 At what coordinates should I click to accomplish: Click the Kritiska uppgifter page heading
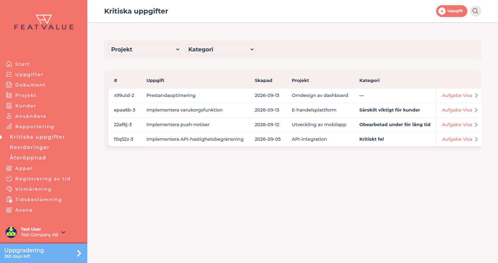(x=136, y=11)
